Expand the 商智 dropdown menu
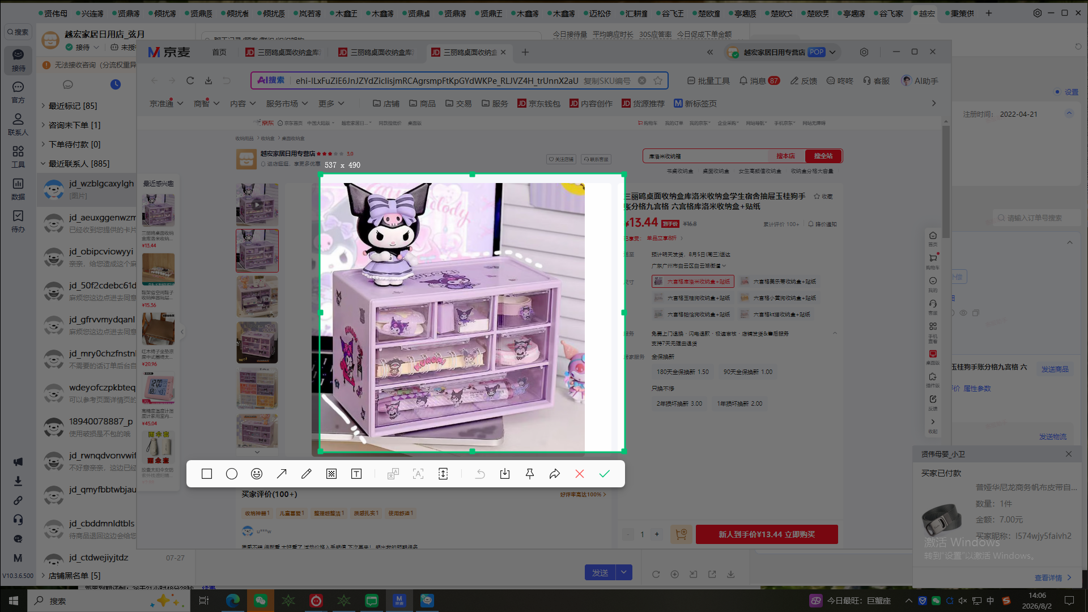This screenshot has height=612, width=1088. point(206,104)
